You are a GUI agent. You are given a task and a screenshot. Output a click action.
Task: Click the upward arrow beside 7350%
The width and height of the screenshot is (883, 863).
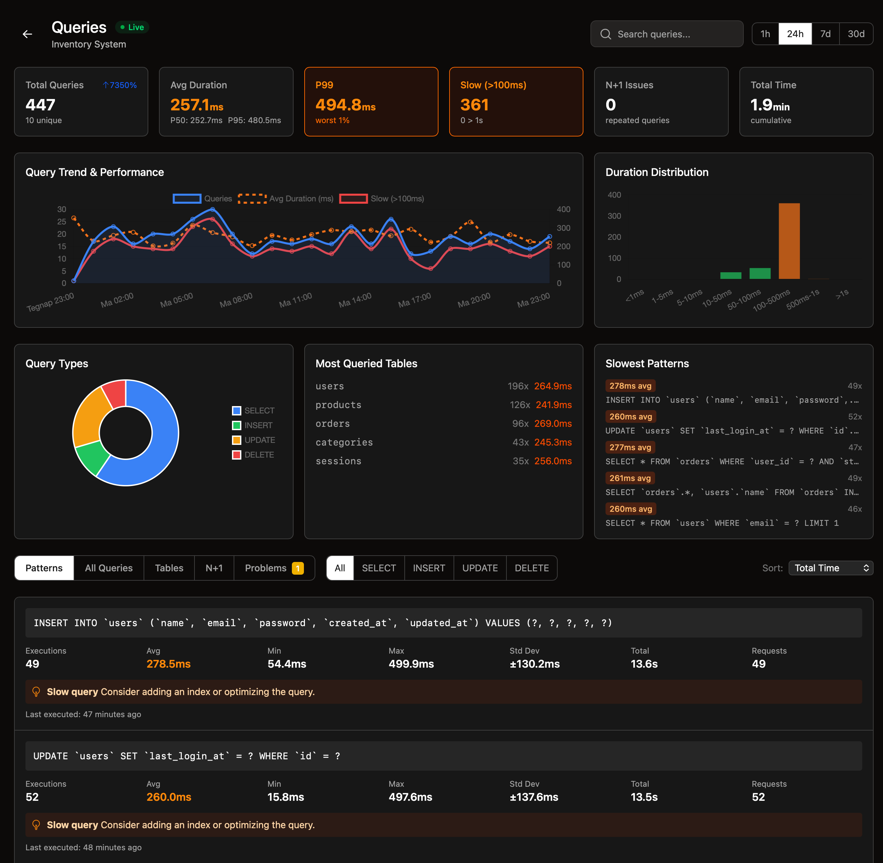pyautogui.click(x=106, y=85)
